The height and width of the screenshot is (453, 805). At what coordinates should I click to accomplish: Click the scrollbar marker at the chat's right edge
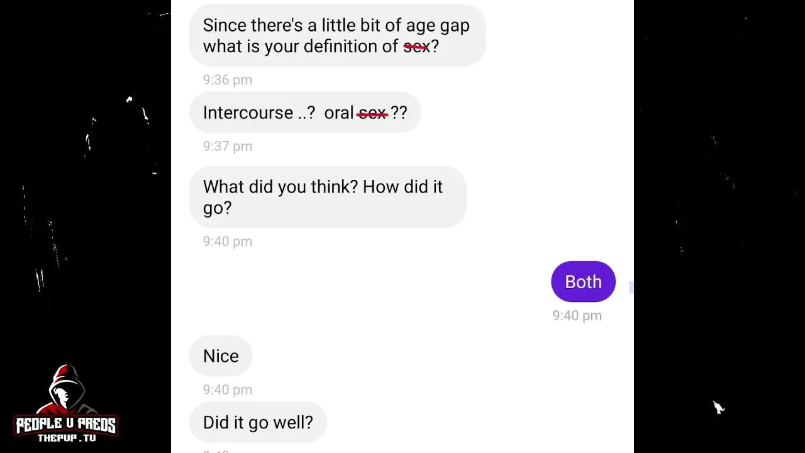631,288
